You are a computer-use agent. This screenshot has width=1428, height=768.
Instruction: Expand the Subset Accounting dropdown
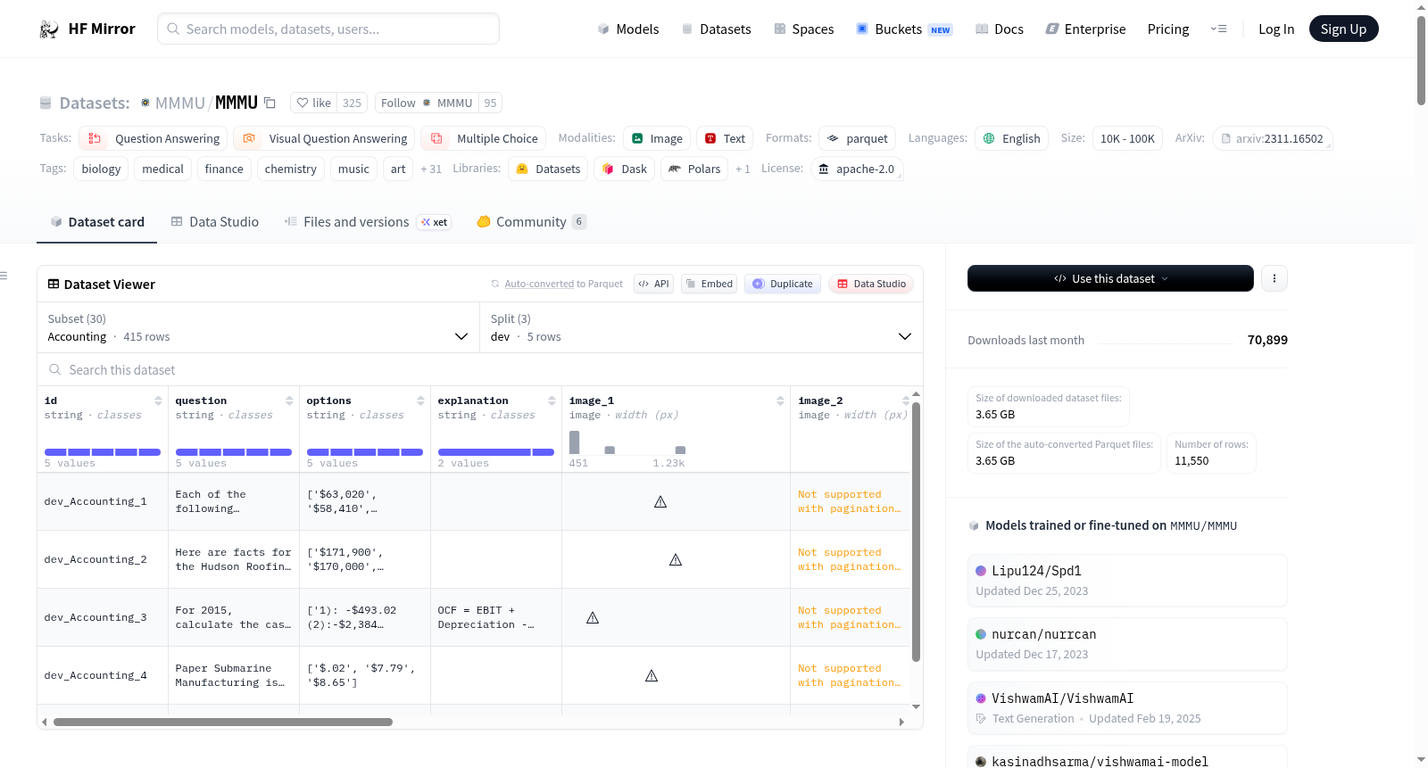[259, 327]
